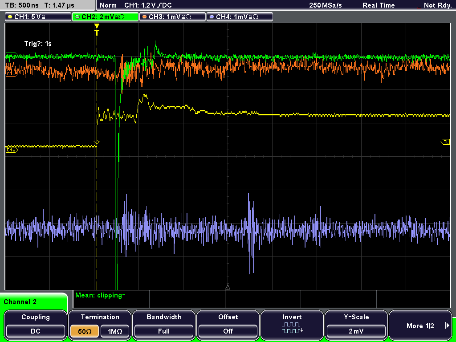456x342 pixels.
Task: Click the Not Rdy. status indicator
Action: tap(437, 5)
